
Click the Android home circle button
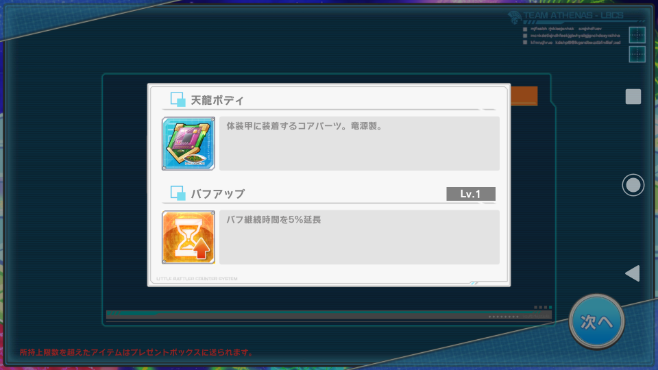[633, 185]
